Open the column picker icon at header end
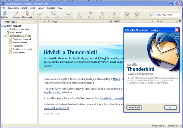 (180, 21)
